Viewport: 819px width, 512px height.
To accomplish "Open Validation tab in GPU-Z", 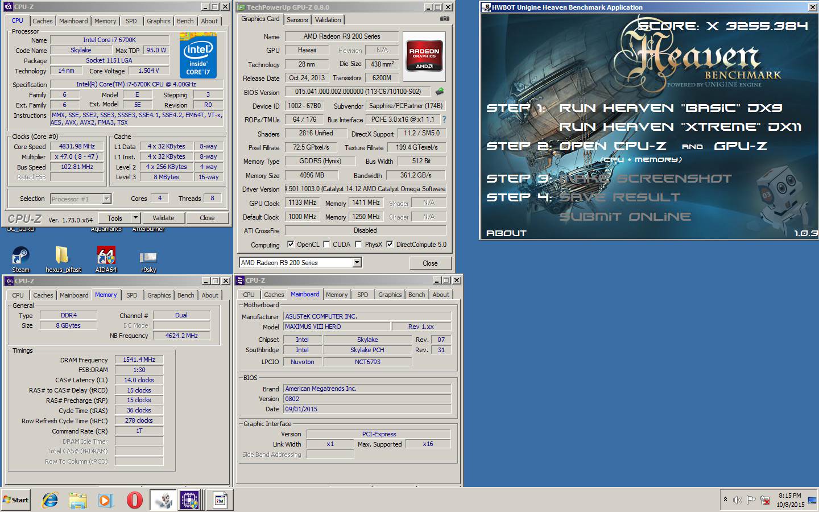I will click(x=328, y=20).
